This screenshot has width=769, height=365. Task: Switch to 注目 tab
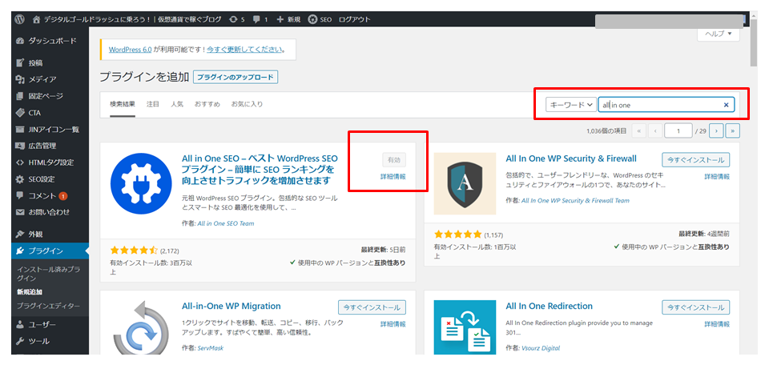click(x=153, y=104)
